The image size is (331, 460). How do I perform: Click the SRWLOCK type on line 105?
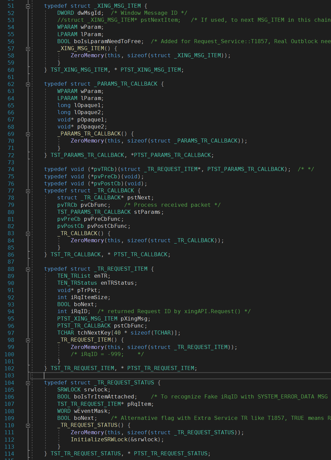[69, 390]
